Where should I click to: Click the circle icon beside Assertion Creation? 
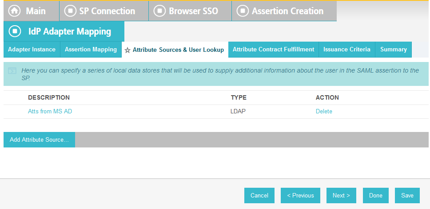tap(243, 11)
